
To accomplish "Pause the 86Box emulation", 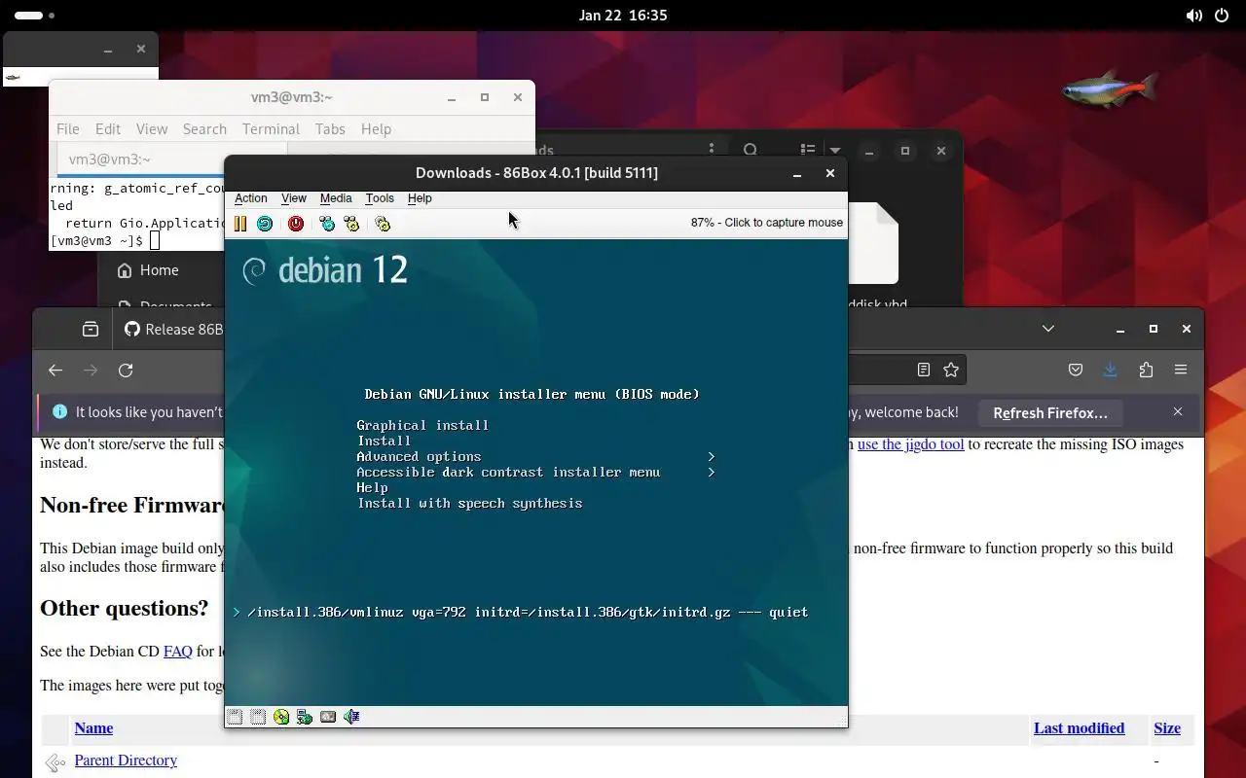I will pyautogui.click(x=240, y=224).
